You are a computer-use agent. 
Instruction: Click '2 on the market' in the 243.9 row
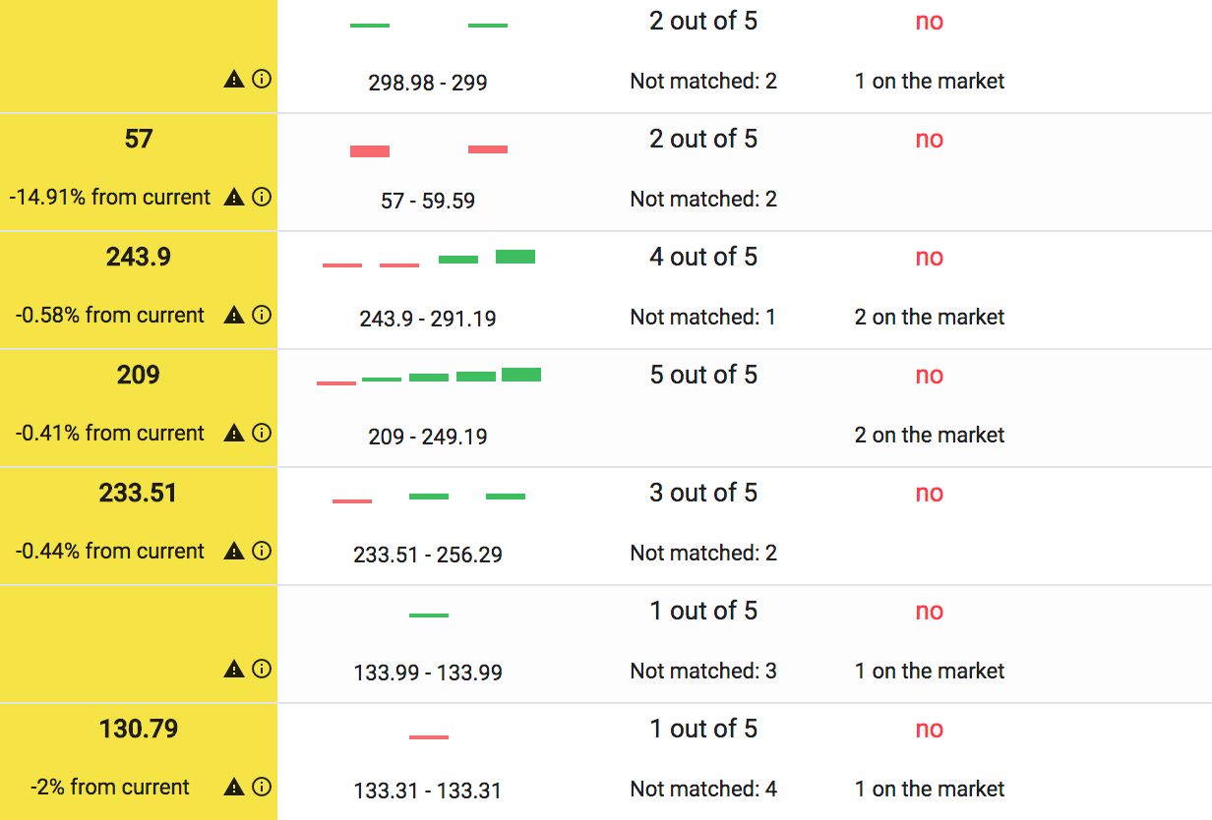930,317
